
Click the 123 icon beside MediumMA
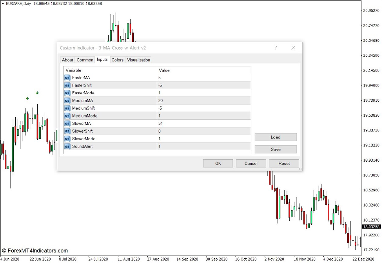(x=67, y=101)
